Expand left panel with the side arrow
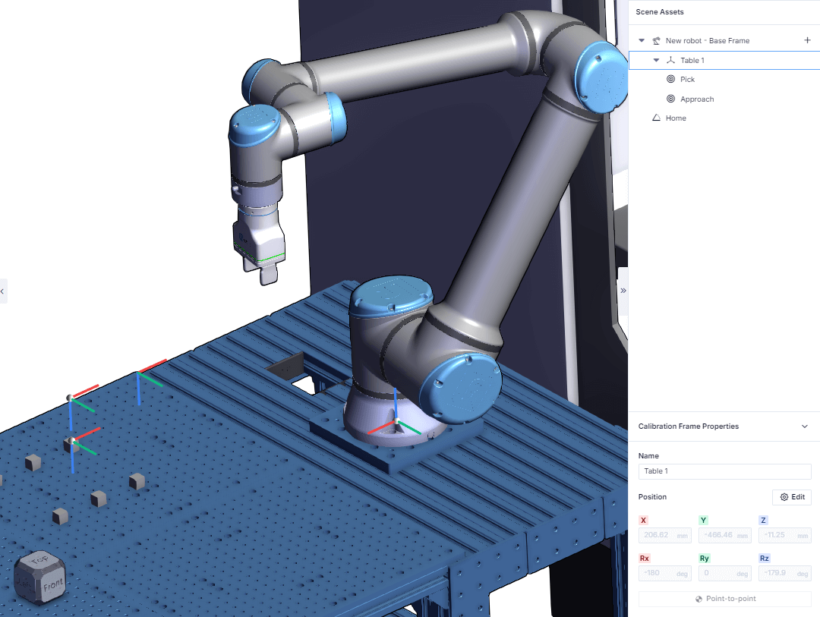The height and width of the screenshot is (617, 820). [x=3, y=291]
